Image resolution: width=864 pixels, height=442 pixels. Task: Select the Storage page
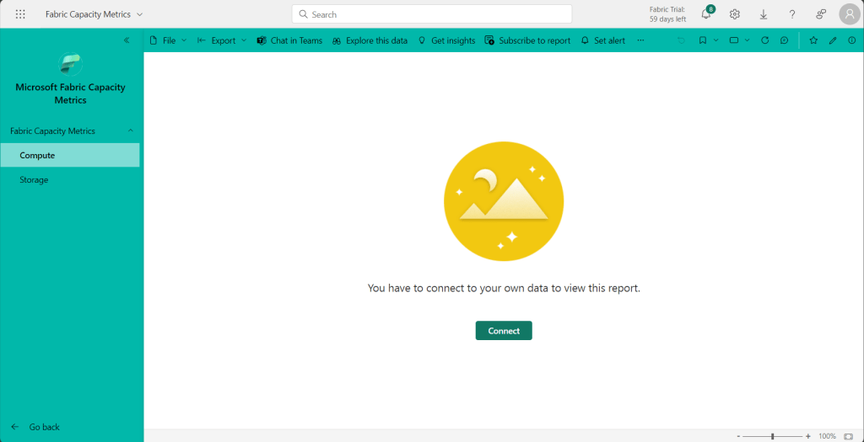tap(35, 180)
